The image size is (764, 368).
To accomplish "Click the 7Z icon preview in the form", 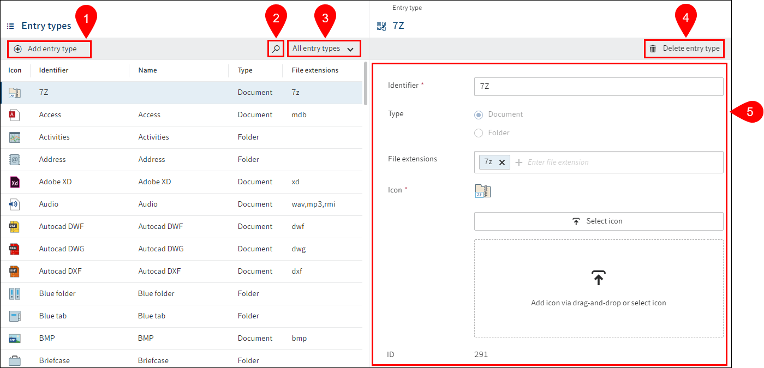I will [x=482, y=191].
